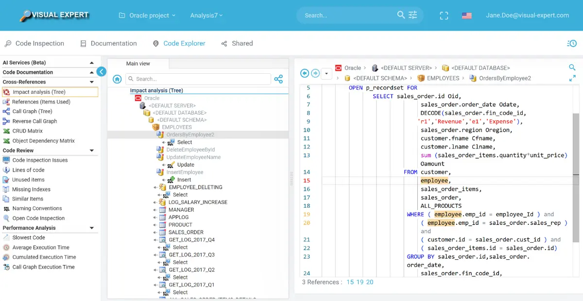Collapse the left sidebar with arrow button

pos(101,72)
